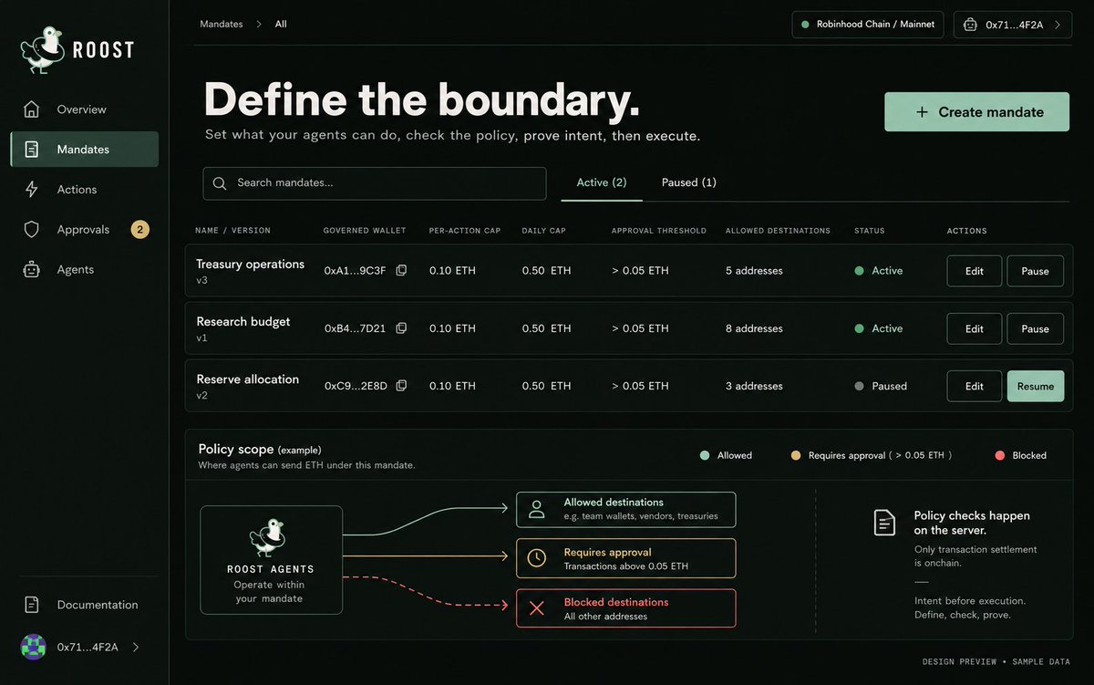Click the X icon in Blocked destinations
Viewport: 1094px width, 685px height.
537,607
